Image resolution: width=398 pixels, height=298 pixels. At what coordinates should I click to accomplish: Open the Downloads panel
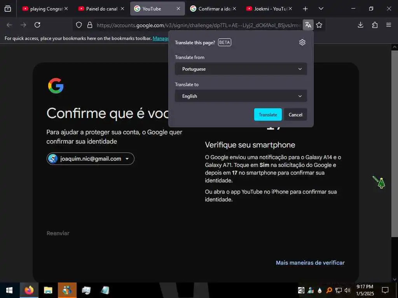click(x=360, y=25)
